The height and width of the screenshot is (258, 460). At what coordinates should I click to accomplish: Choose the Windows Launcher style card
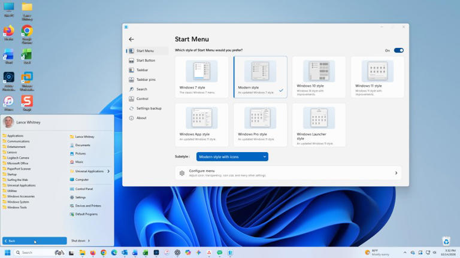(319, 125)
